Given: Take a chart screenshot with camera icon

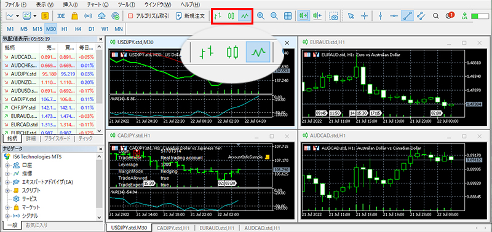Looking at the screenshot, I should [333, 16].
